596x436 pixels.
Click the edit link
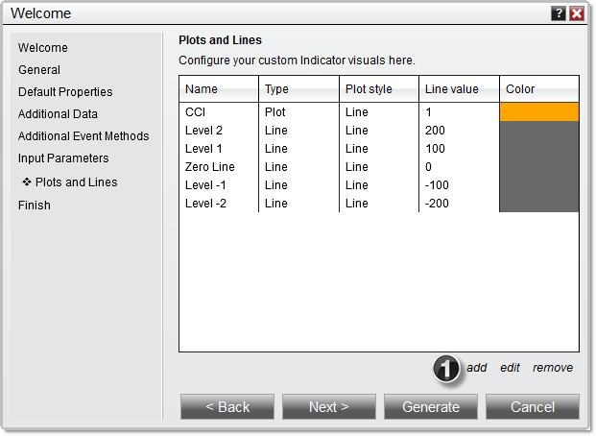point(510,368)
